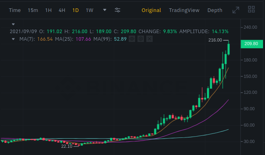
Task: Select the 1D interval
Action: [76, 10]
